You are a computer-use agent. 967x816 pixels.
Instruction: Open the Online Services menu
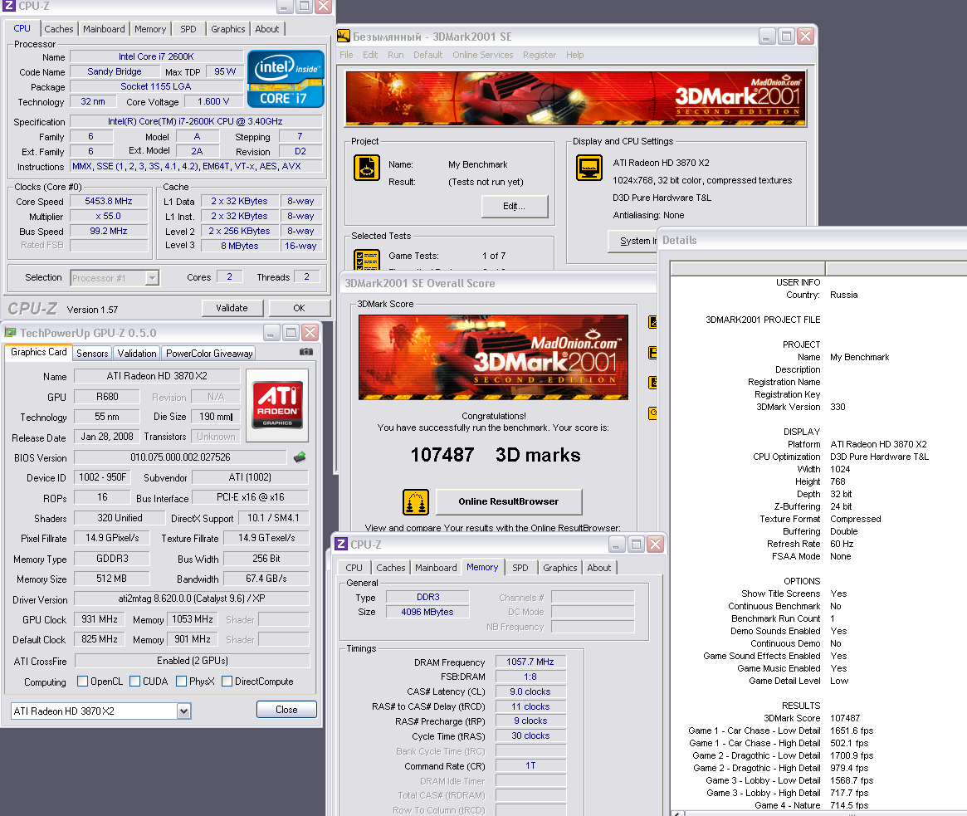(x=483, y=55)
